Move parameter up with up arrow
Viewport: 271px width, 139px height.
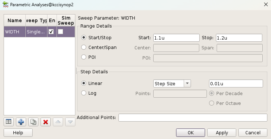coord(58,122)
